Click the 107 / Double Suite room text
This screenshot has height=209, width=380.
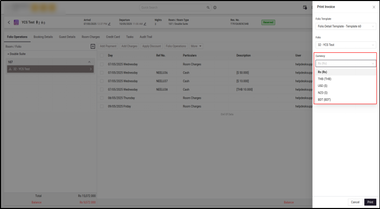tap(178, 24)
